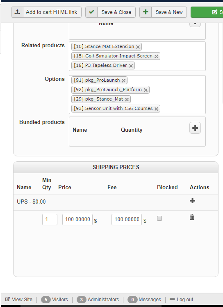
Task: Toggle the Blocked checkbox for UPS price
Action: [x=159, y=218]
